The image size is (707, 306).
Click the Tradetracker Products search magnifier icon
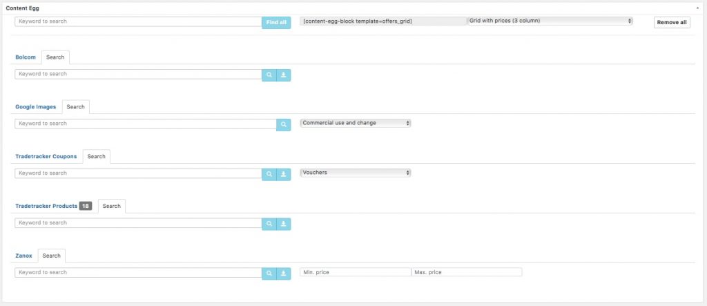[x=269, y=224]
